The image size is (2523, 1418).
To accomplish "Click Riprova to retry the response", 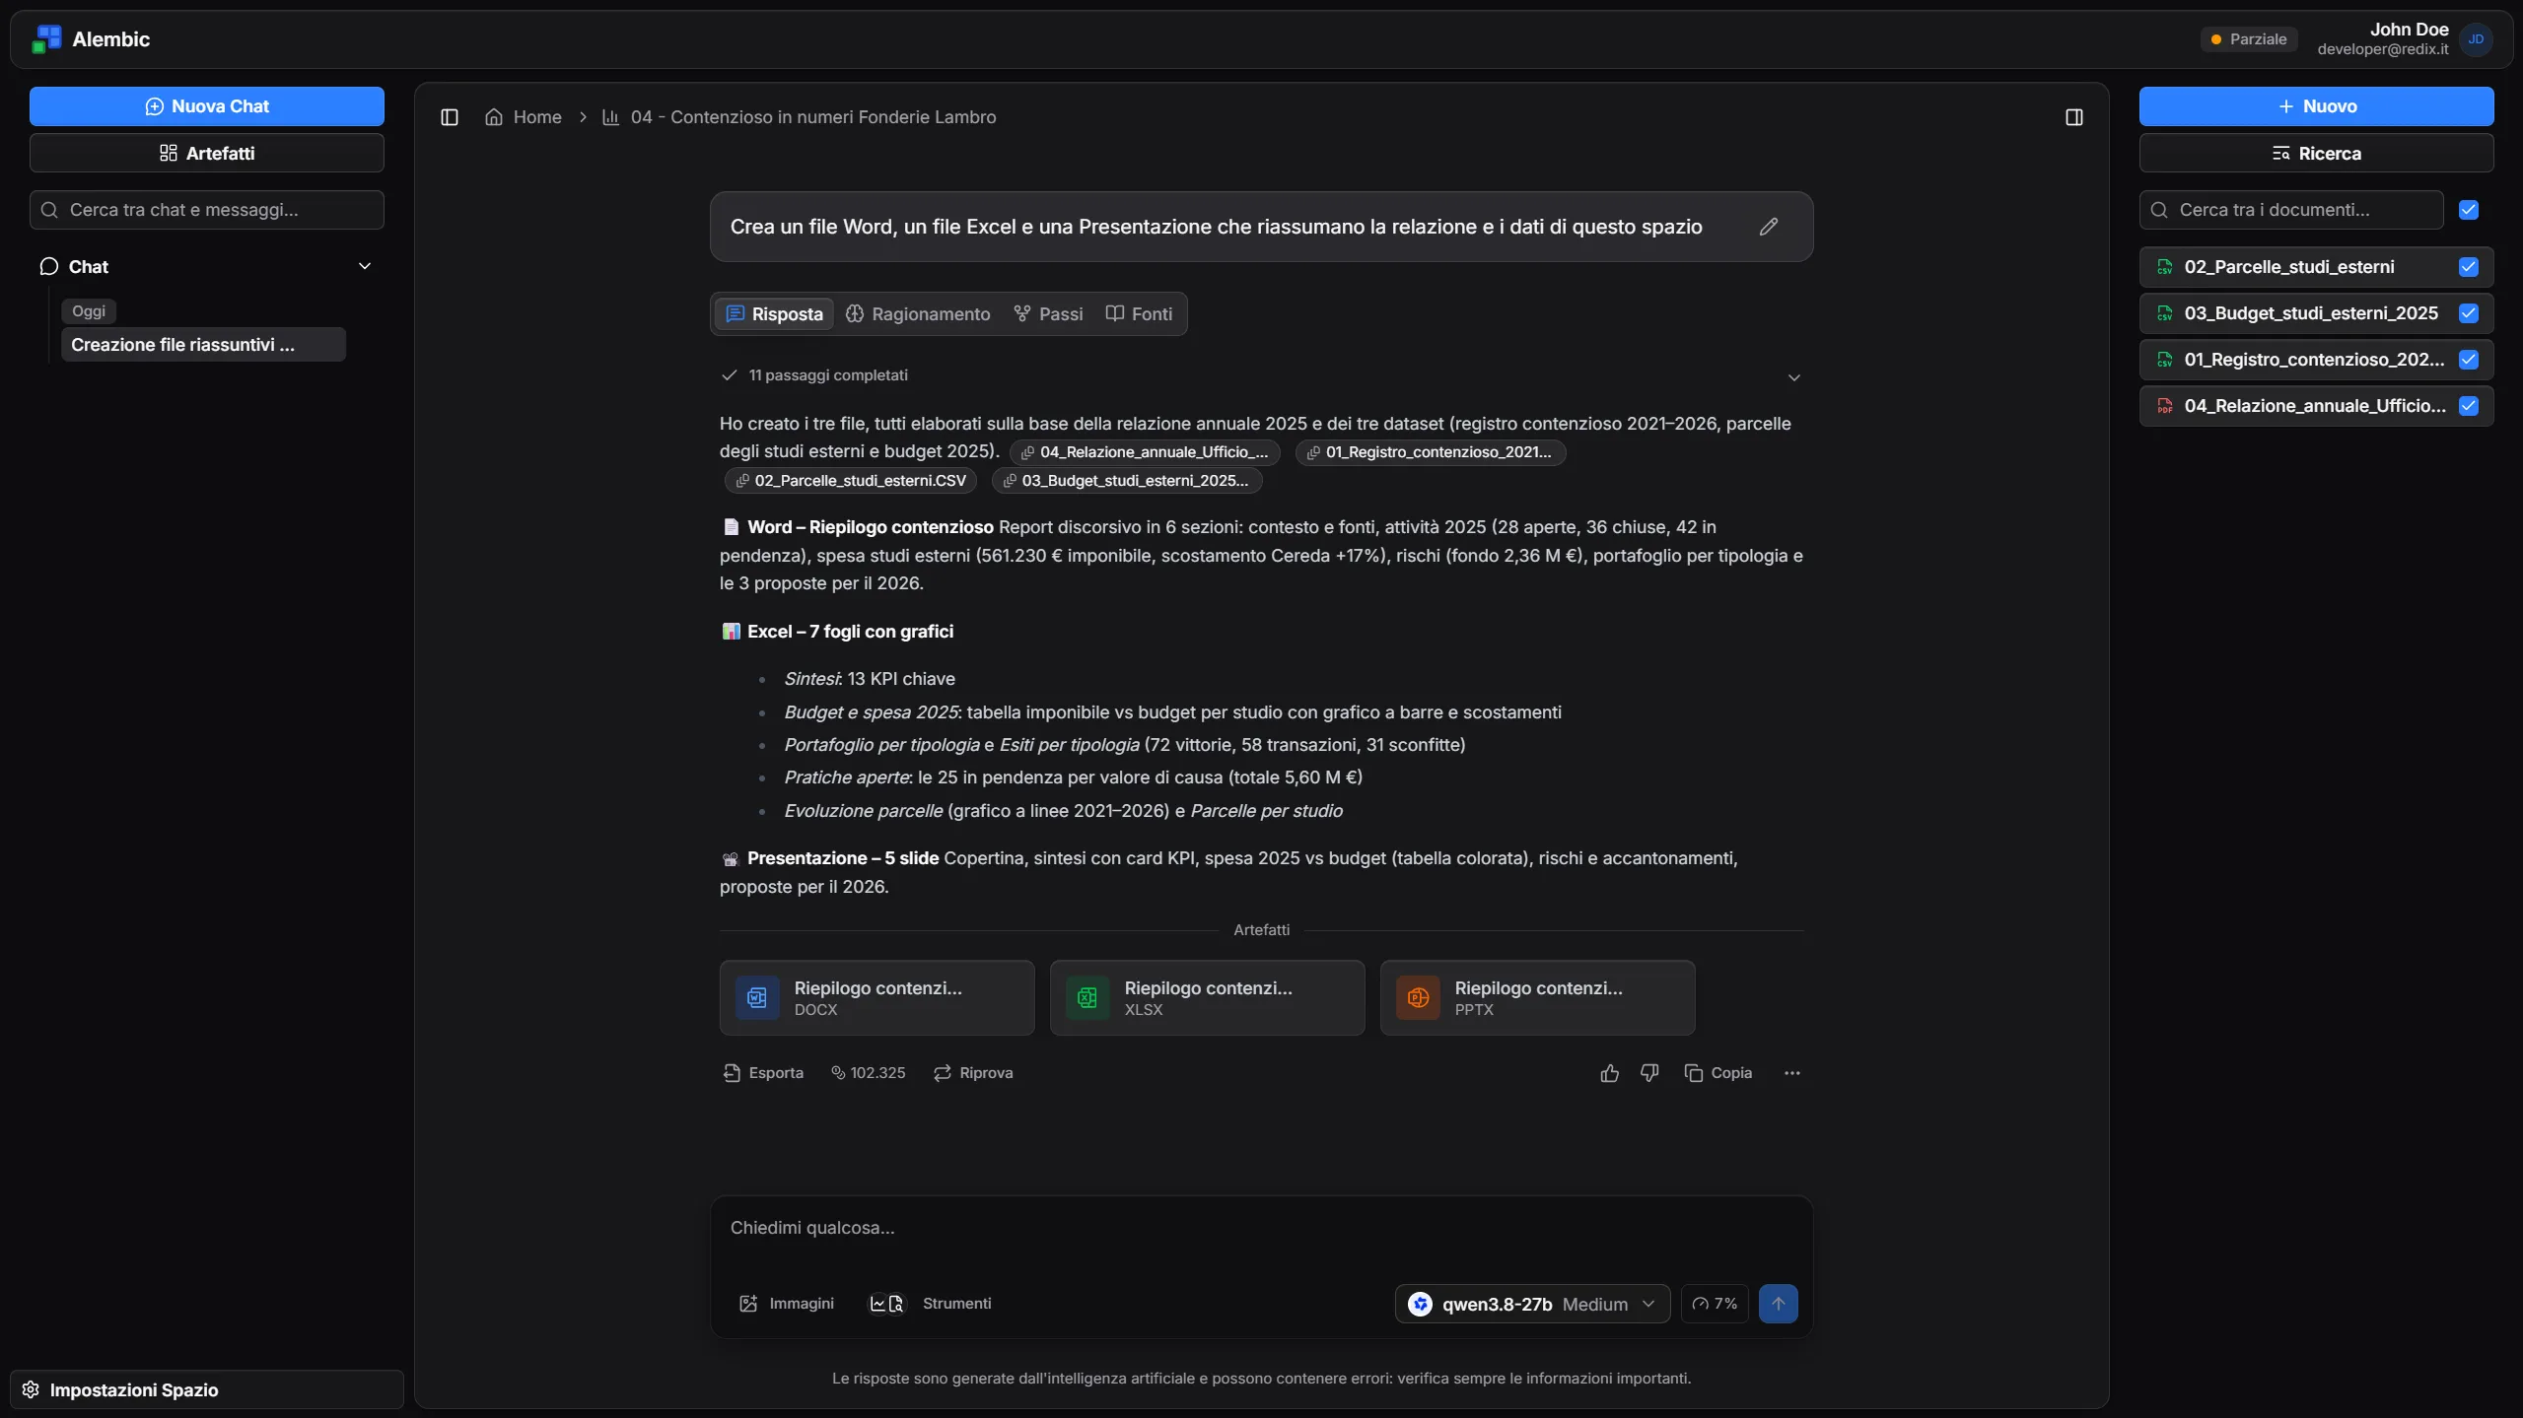I will pyautogui.click(x=973, y=1073).
